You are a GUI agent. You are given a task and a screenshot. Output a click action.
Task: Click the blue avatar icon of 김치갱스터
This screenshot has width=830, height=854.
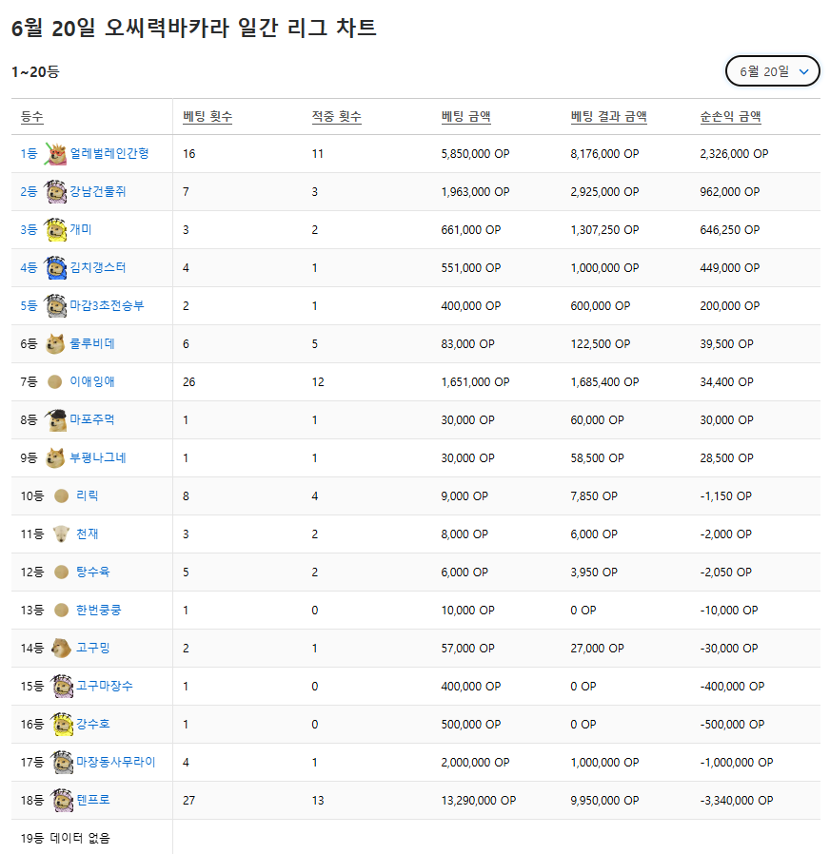tap(55, 267)
